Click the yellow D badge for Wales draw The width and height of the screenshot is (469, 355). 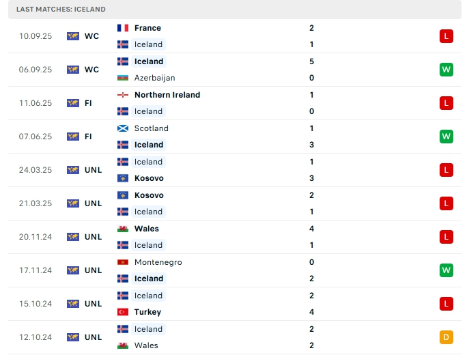click(x=446, y=337)
